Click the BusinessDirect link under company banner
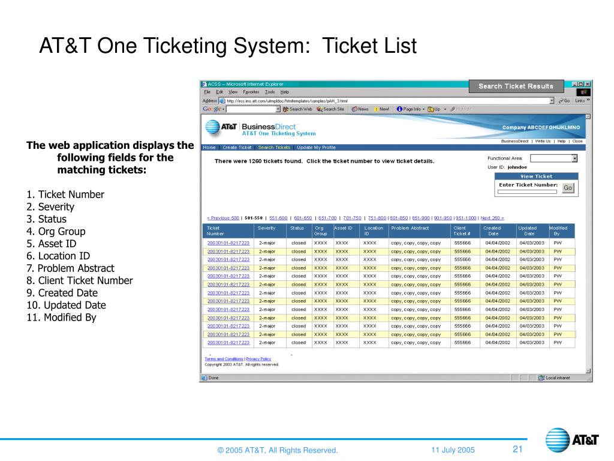614x461 pixels. (514, 141)
